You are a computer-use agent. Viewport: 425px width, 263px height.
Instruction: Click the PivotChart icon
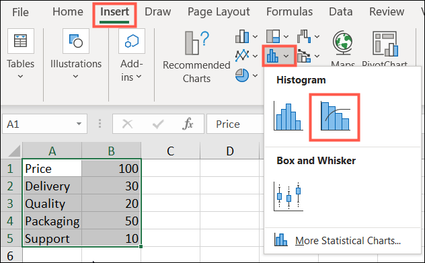click(x=385, y=43)
